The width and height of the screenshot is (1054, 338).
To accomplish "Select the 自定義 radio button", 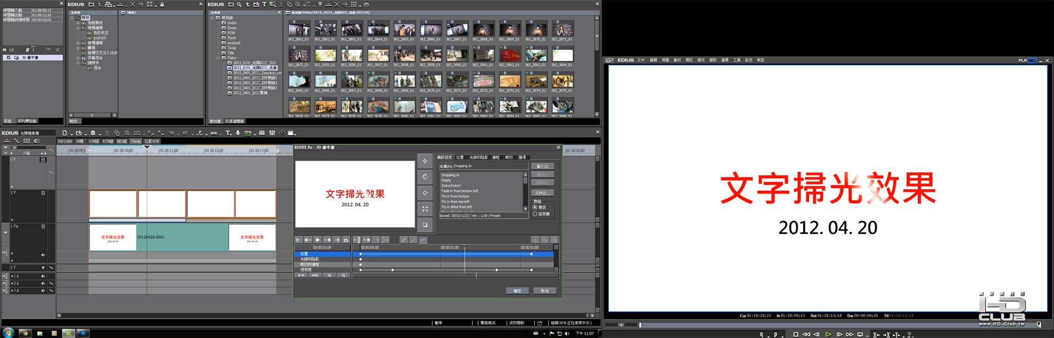I will pos(535,214).
